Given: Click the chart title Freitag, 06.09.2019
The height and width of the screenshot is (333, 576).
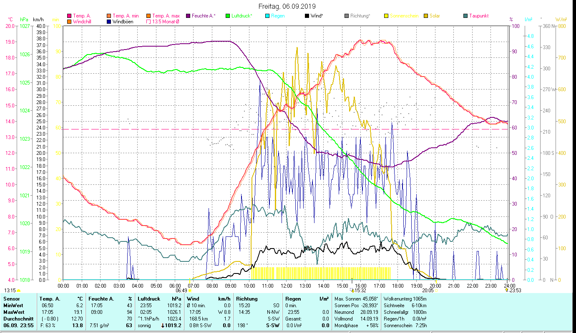Looking at the screenshot, I should point(287,7).
